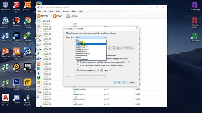
Task: Open Google Chrome desktop shortcut
Action: (x=28, y=23)
